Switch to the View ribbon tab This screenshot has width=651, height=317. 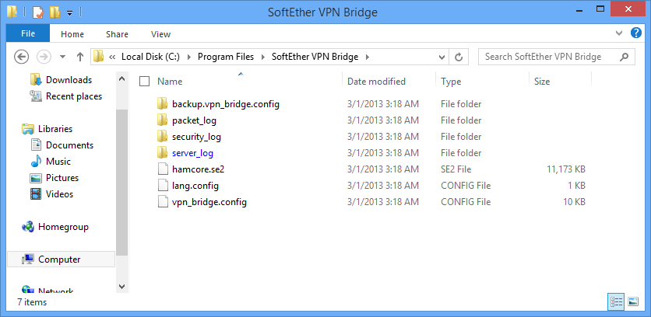[x=160, y=34]
